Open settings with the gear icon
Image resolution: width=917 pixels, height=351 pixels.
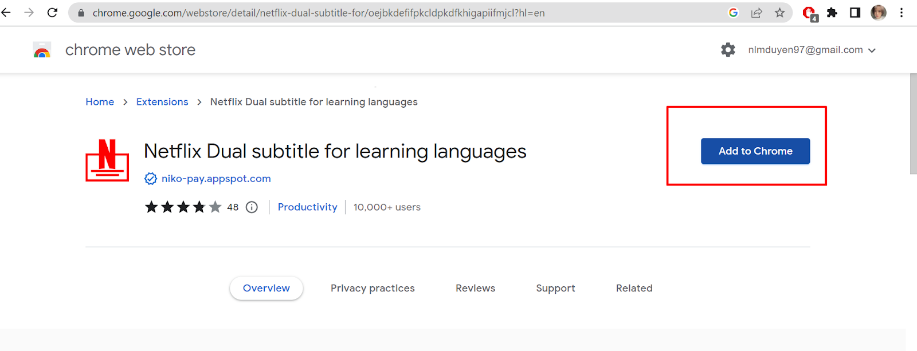[728, 50]
